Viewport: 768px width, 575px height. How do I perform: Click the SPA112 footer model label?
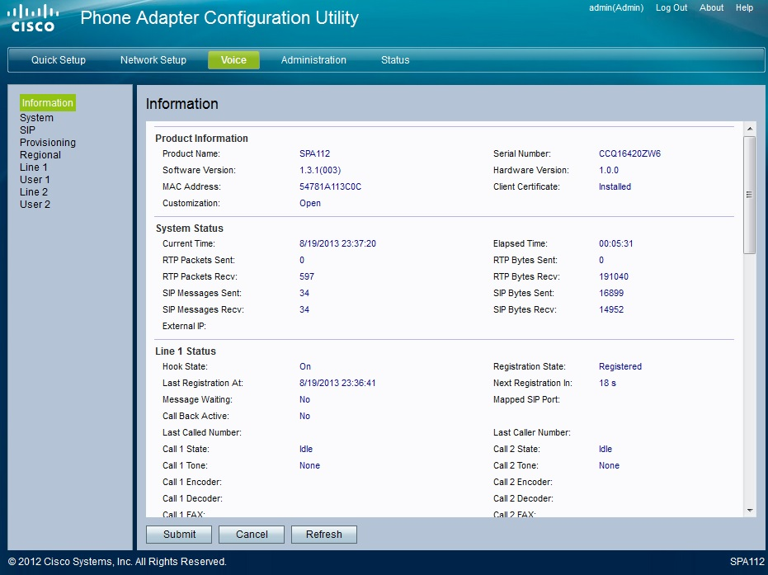[x=747, y=562]
